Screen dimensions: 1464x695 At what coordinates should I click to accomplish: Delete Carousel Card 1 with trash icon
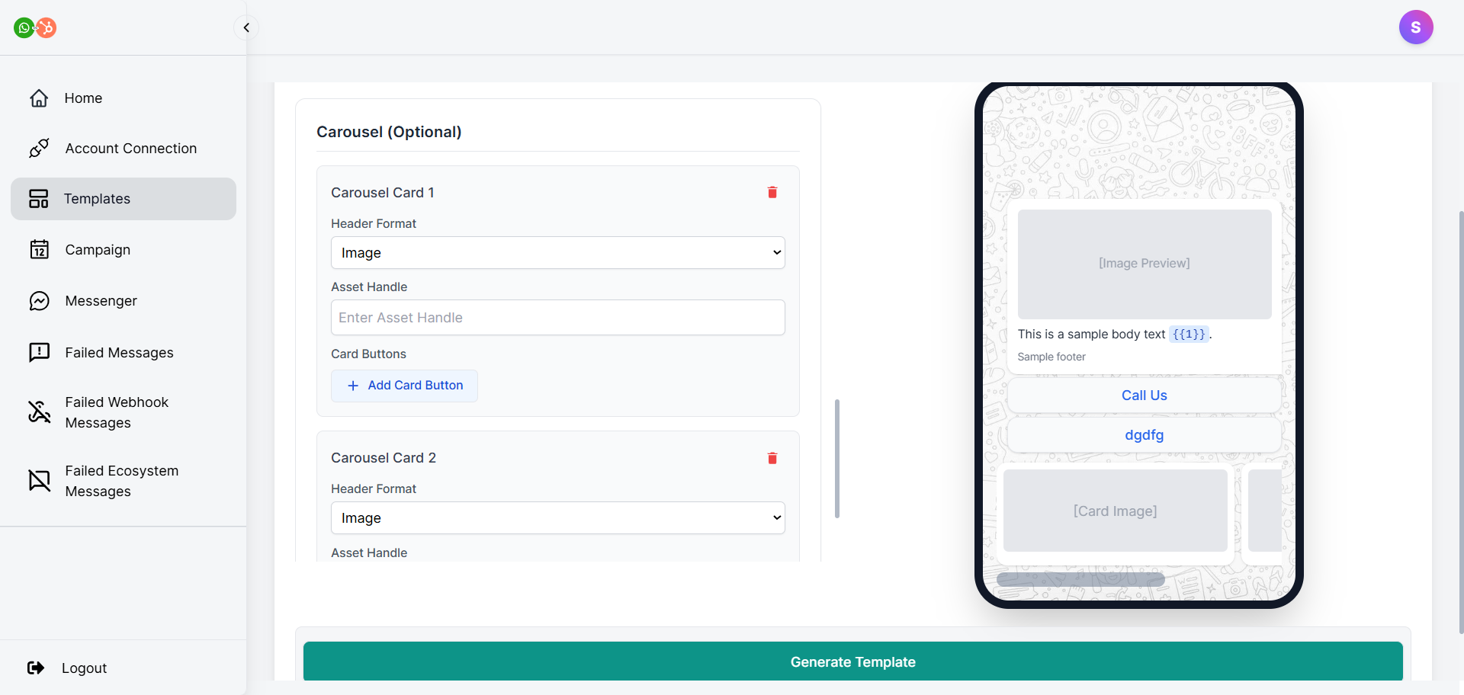coord(772,193)
